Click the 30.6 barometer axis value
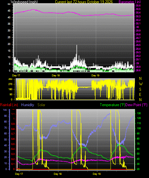Image resolution: width=149 pixels, height=178 pixels. pyautogui.click(x=138, y=5)
